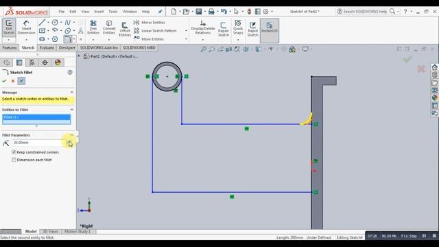Toggle the Sketch Fillet pushpin
Viewport: 439px width, 247px height.
click(21, 81)
